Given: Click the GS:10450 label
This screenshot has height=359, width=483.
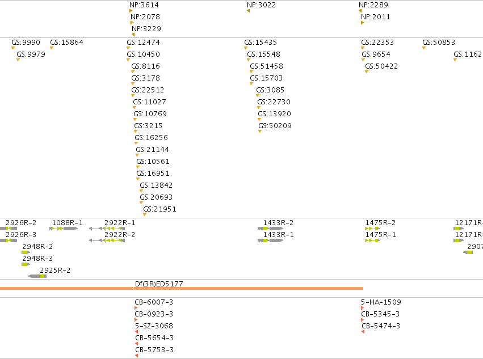Looking at the screenshot, I should (143, 54).
